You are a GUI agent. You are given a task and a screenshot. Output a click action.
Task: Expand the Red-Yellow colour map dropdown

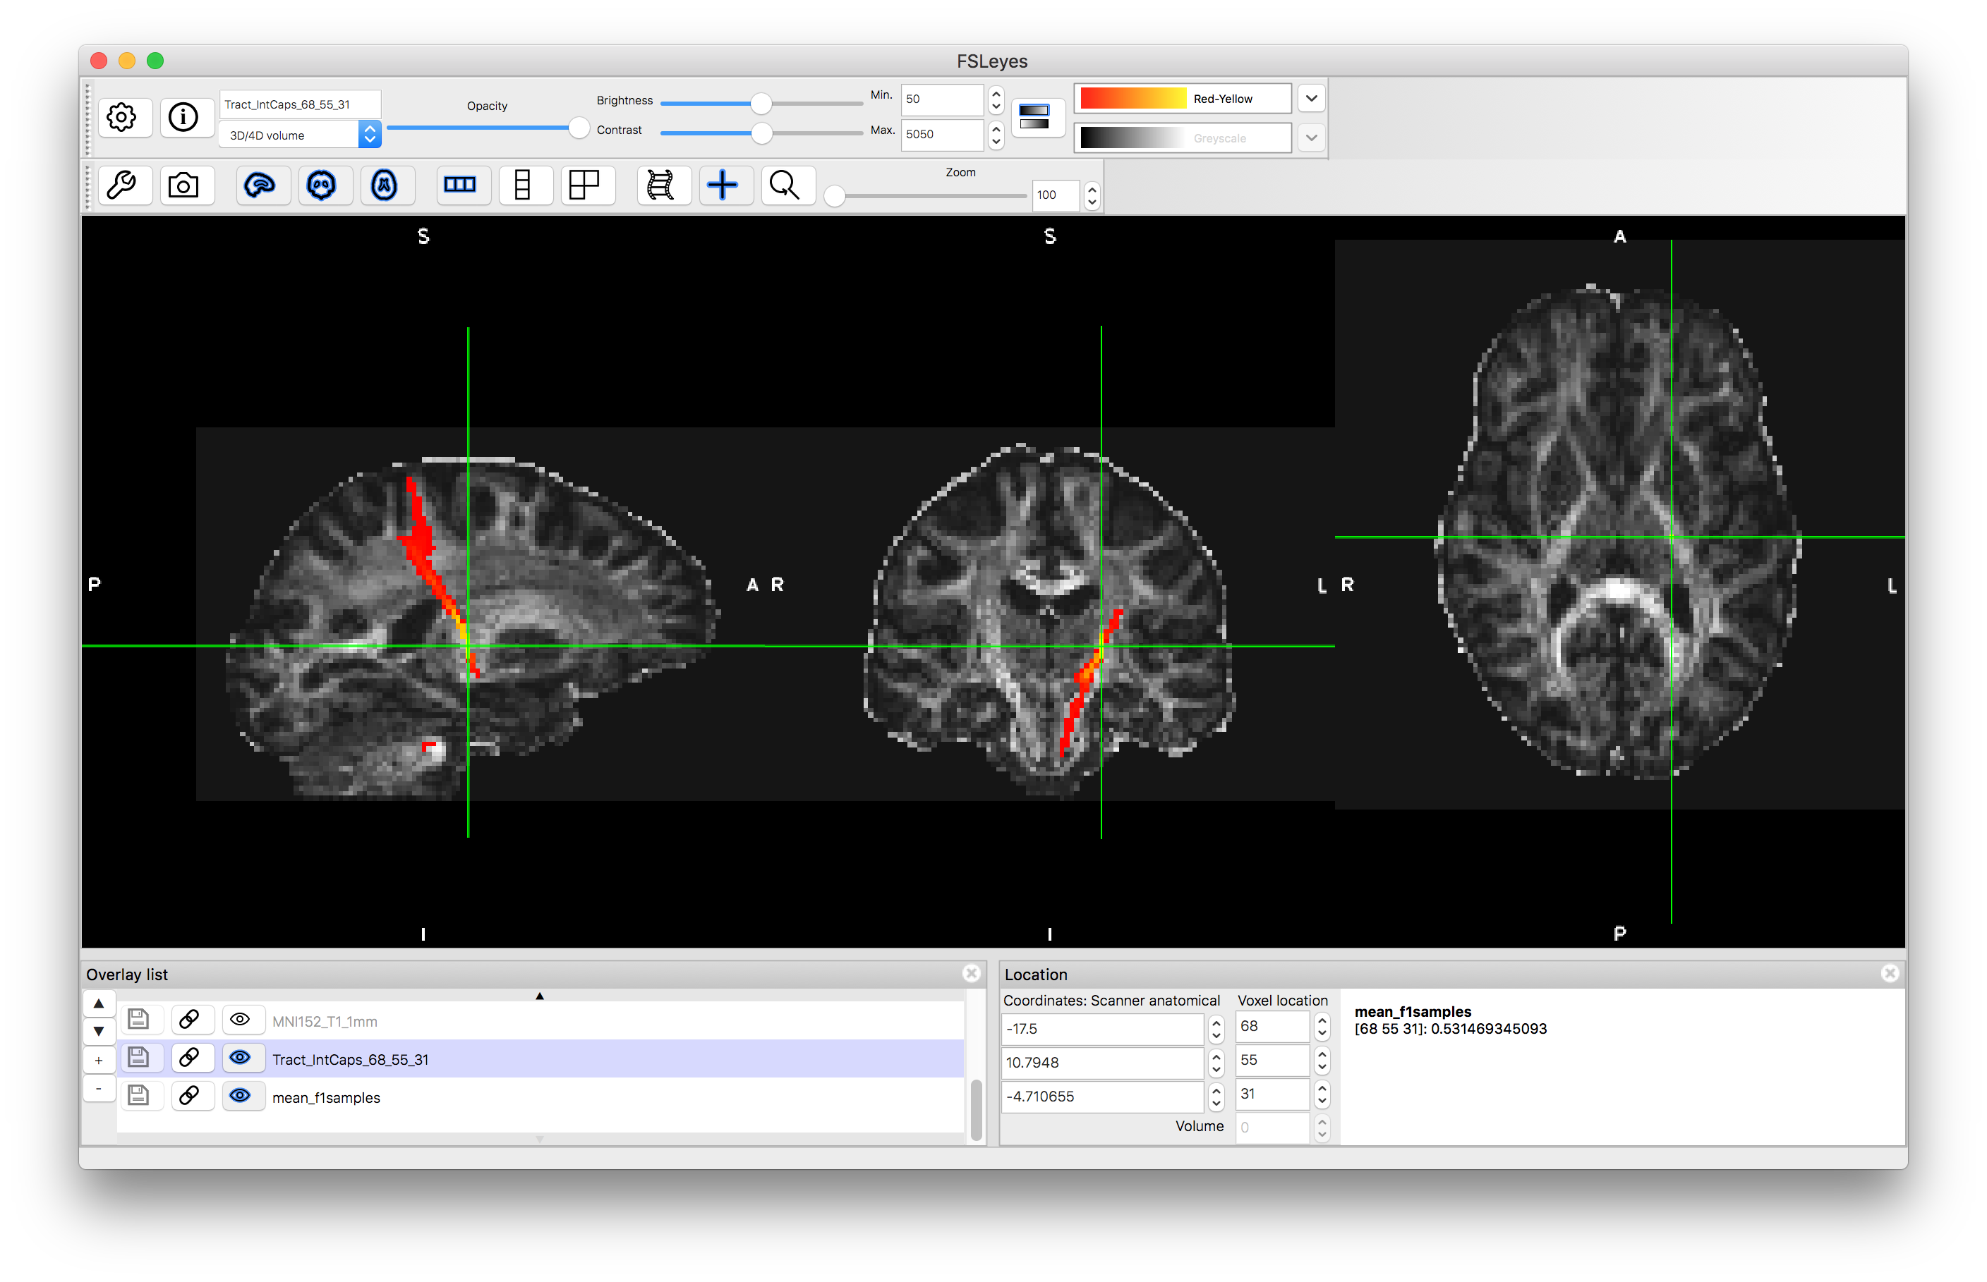click(1311, 98)
